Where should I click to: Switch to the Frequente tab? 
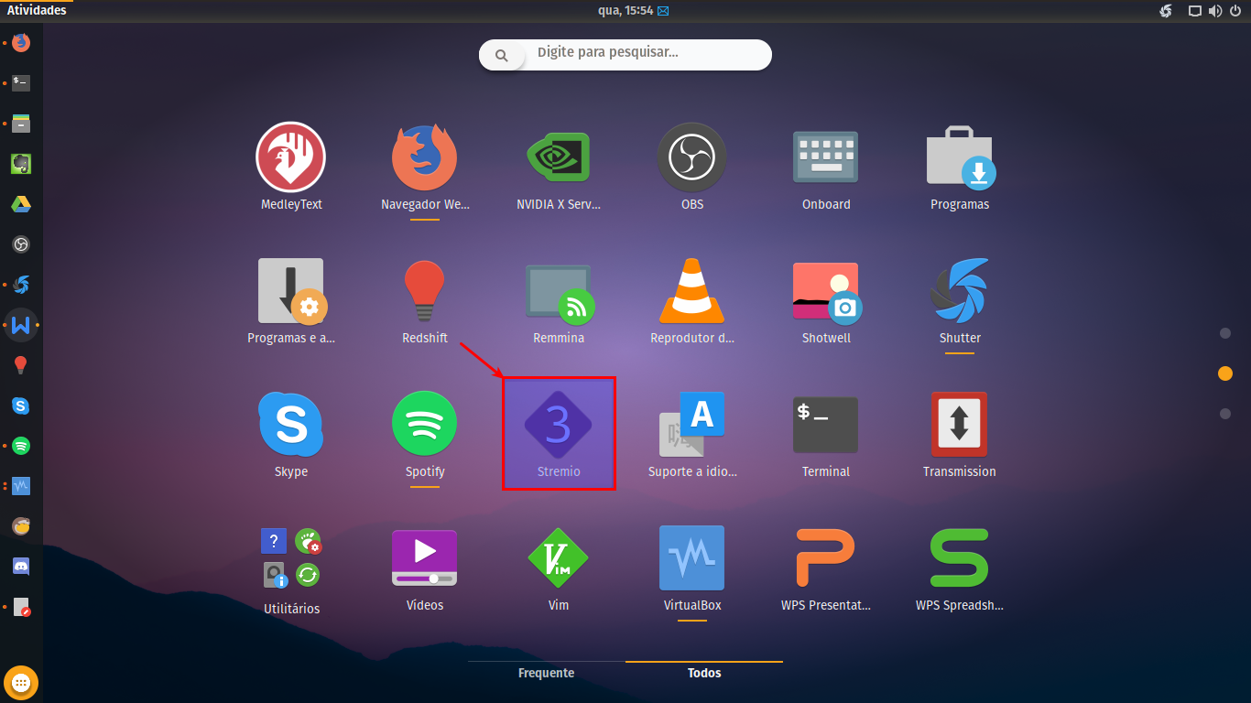[x=546, y=673]
